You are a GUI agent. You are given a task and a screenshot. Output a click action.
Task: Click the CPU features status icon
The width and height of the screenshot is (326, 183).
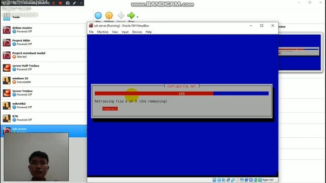point(251,180)
